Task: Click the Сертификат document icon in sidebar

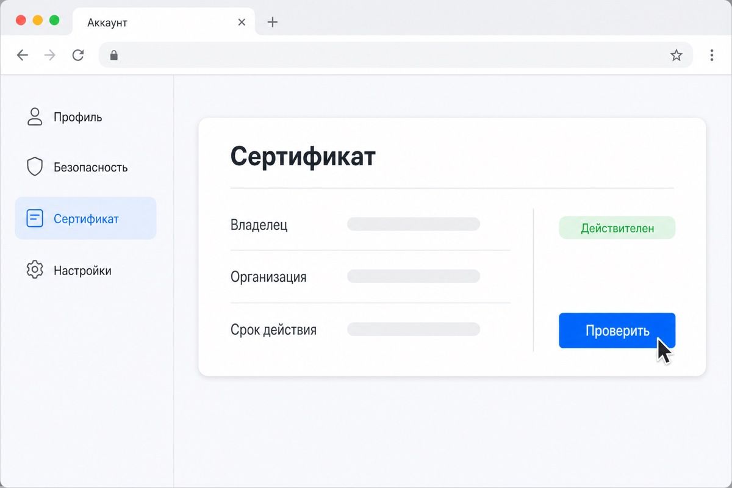Action: pos(35,218)
